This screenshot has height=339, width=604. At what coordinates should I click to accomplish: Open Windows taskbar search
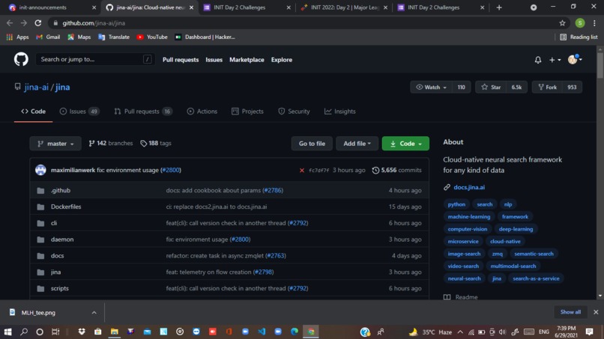pyautogui.click(x=24, y=332)
